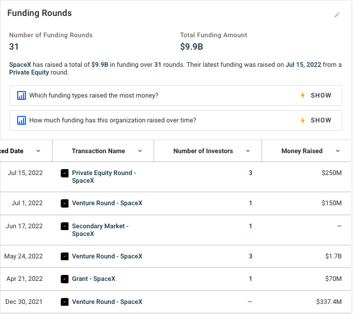Click the bar chart icon beside funding types question
This screenshot has height=314, width=353.
click(x=21, y=95)
